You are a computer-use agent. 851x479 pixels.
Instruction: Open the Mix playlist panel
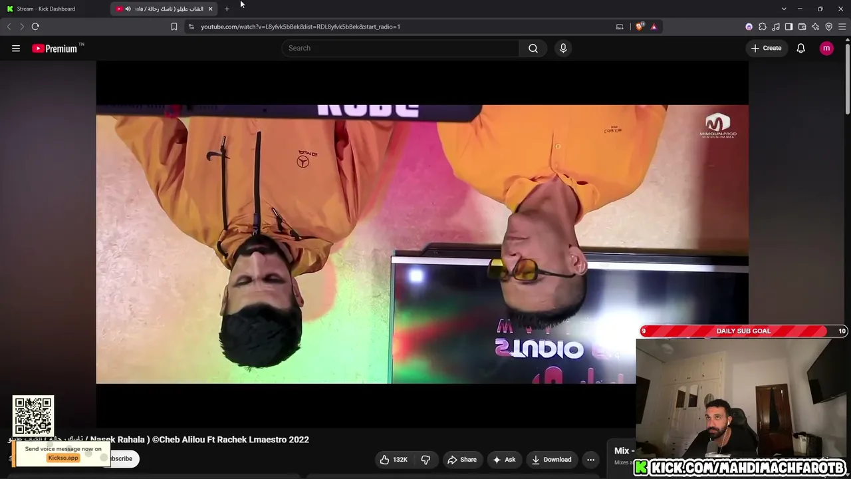[x=624, y=455]
